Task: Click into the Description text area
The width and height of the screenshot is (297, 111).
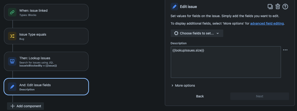Action: tap(226, 62)
